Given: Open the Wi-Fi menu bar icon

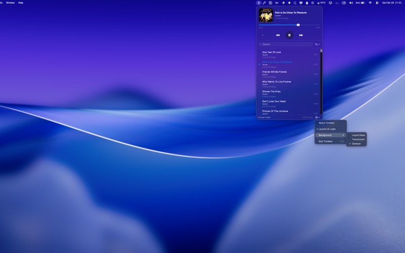Looking at the screenshot, I should [370, 3].
